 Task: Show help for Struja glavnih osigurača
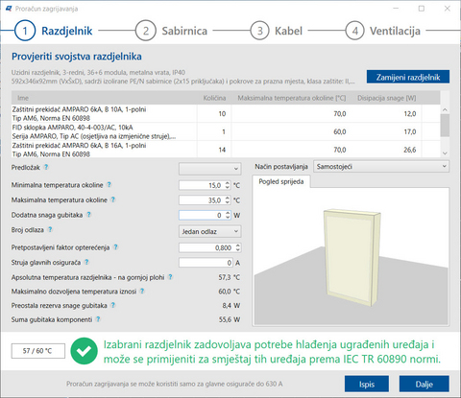coord(86,262)
